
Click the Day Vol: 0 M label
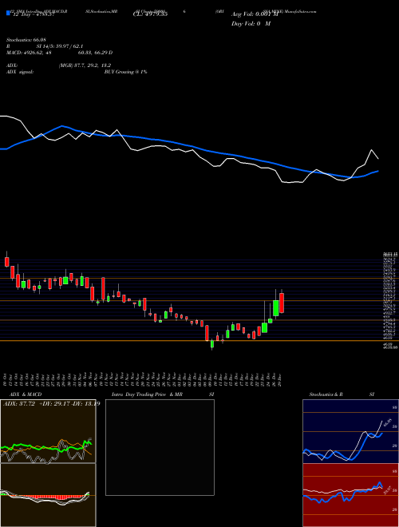click(251, 24)
